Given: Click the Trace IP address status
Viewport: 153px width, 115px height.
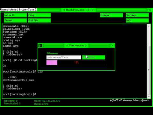Looking at the screenshot, I should click(47, 101).
